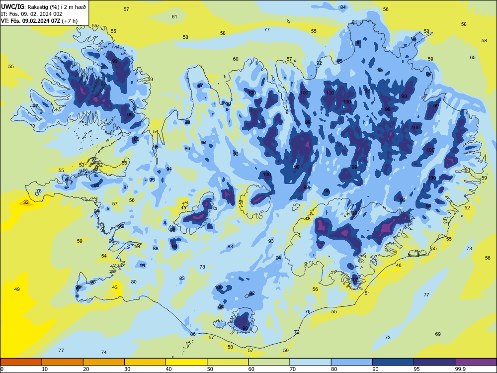Click the humidity value '72' on the south coast
497x373 pixels.
pos(297,332)
